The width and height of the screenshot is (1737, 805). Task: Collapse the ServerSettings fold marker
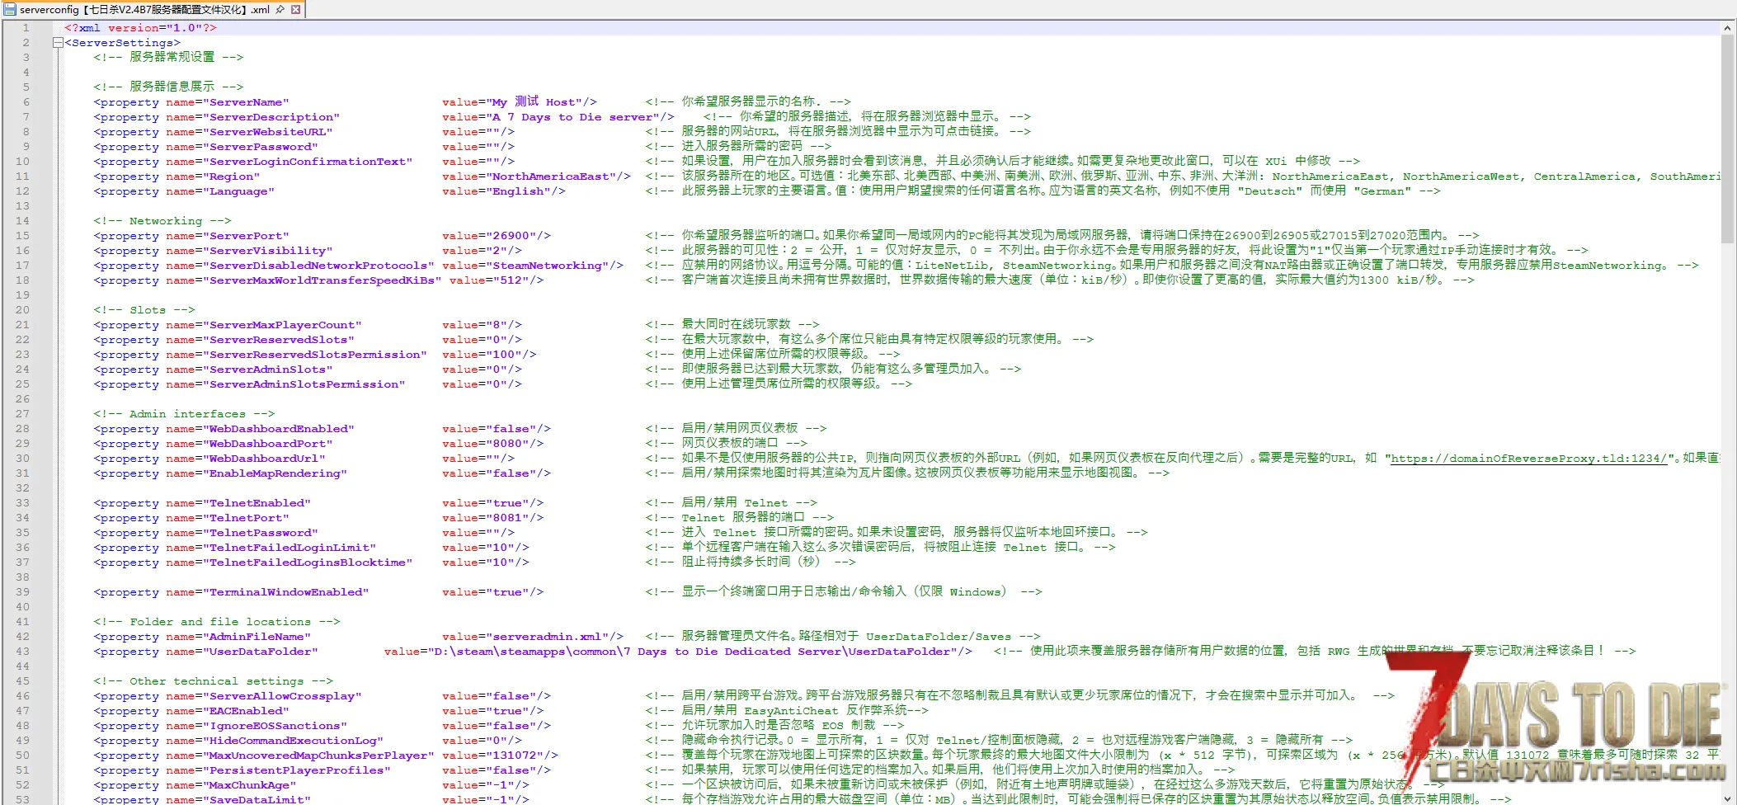(x=58, y=43)
